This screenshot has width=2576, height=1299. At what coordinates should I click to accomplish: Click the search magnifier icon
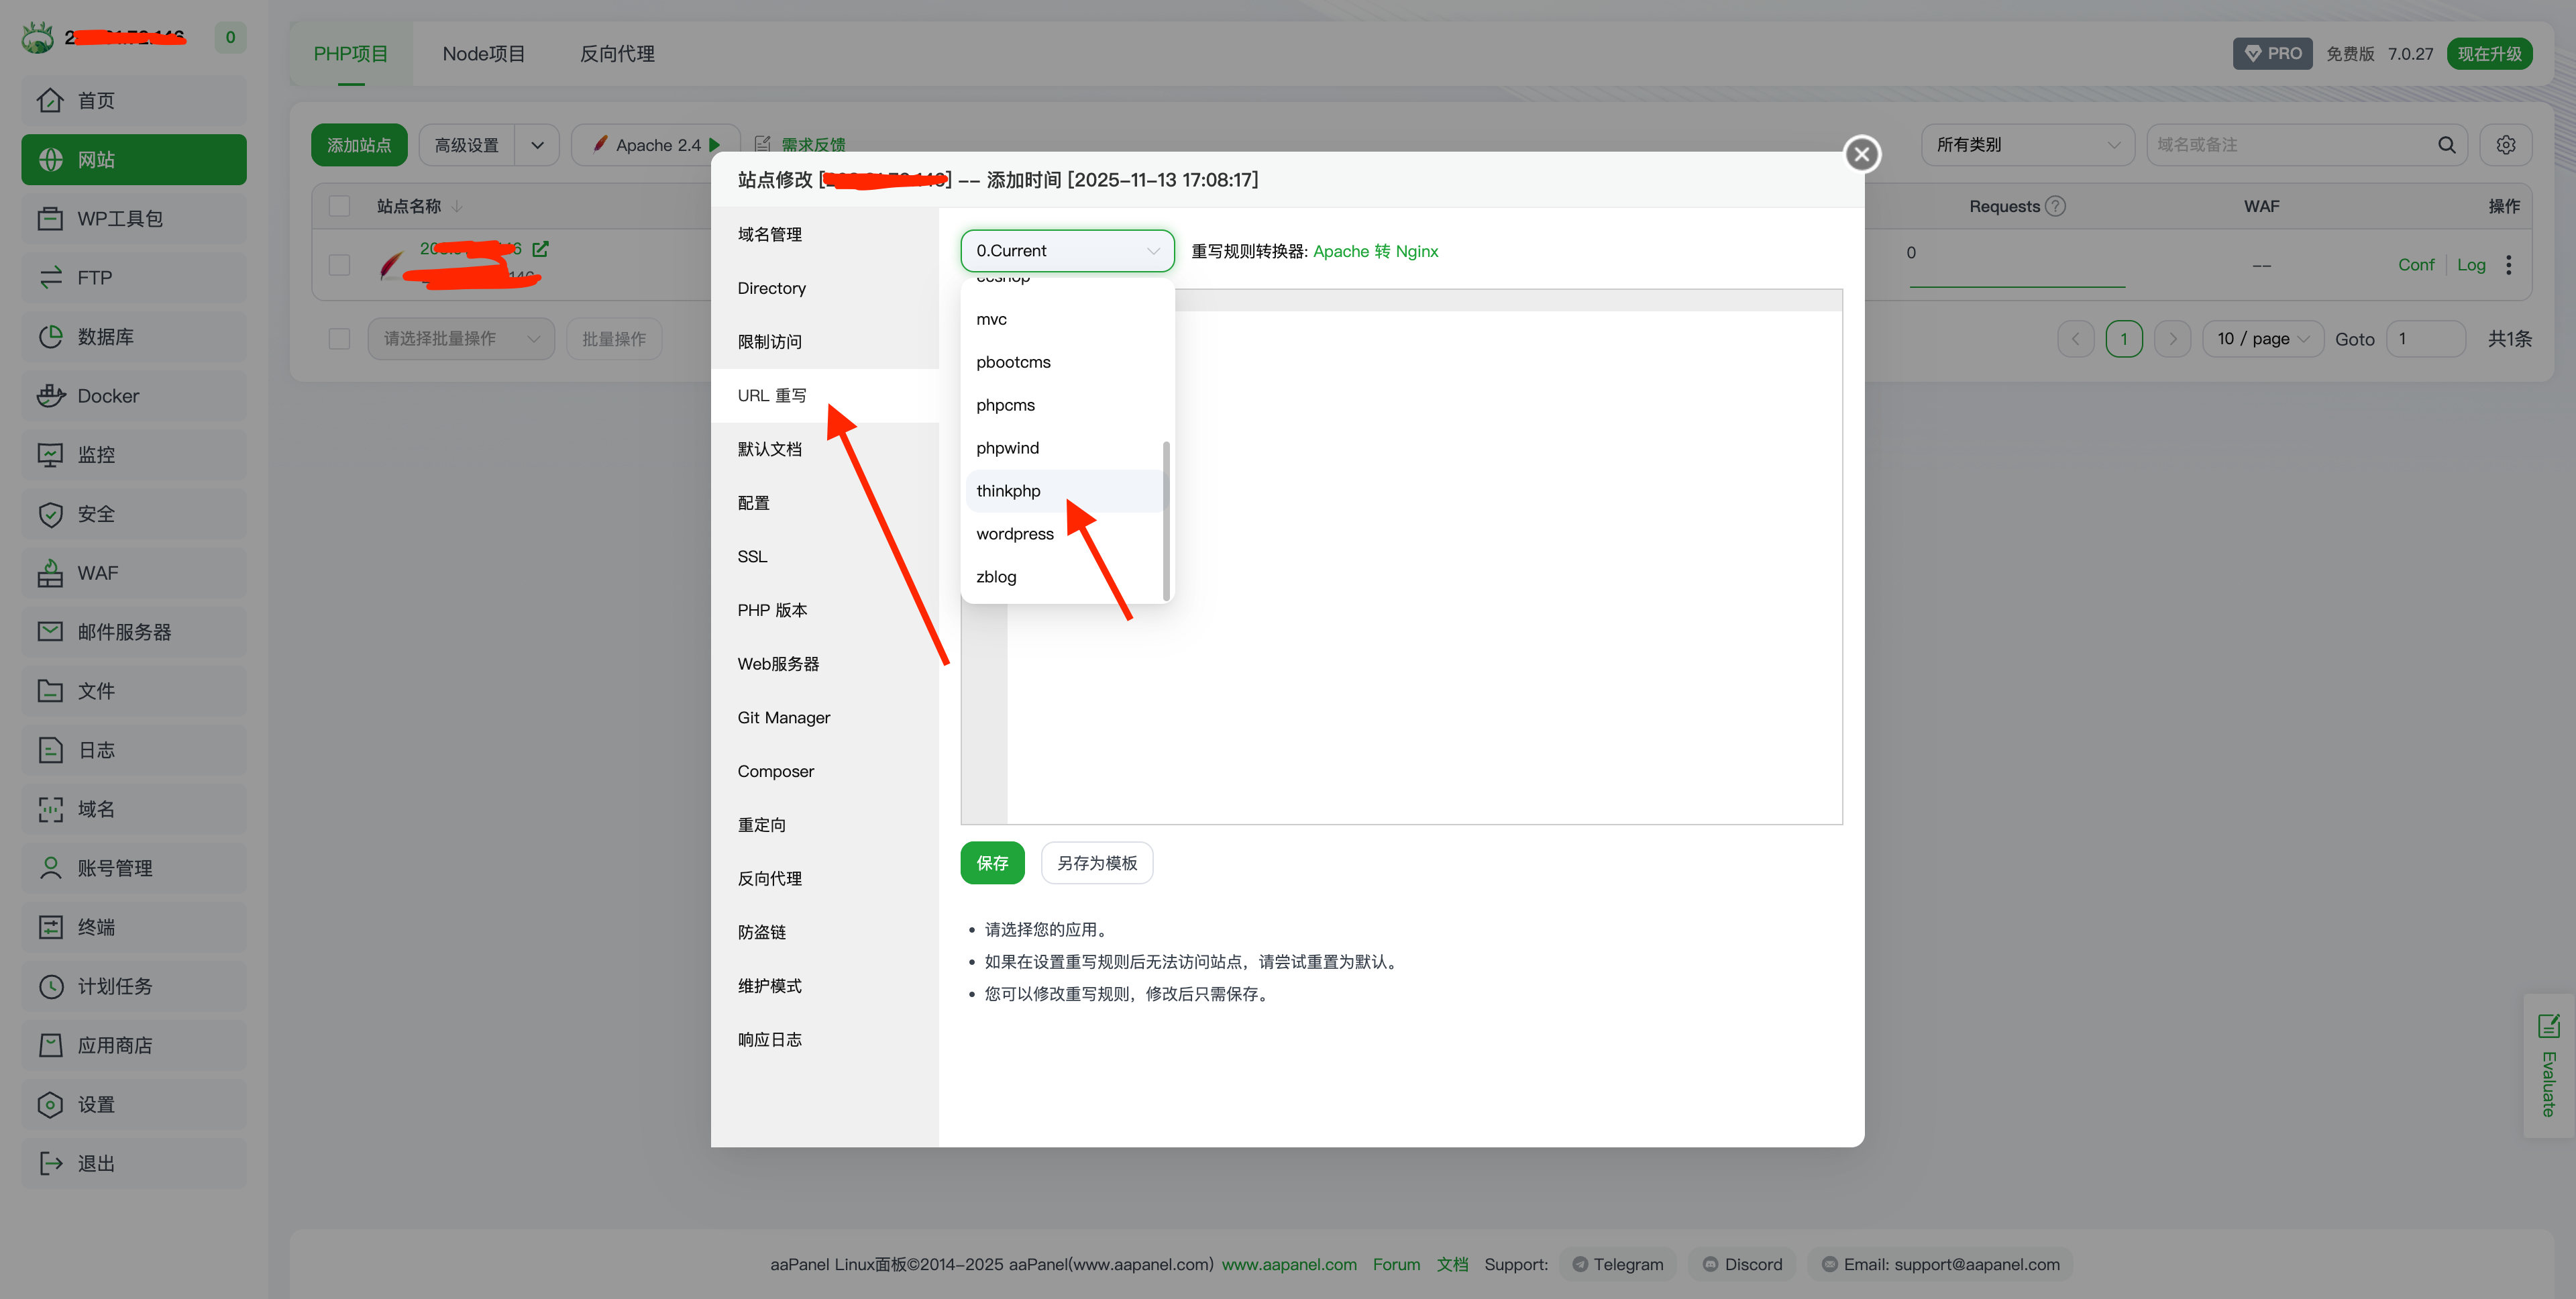tap(2446, 145)
